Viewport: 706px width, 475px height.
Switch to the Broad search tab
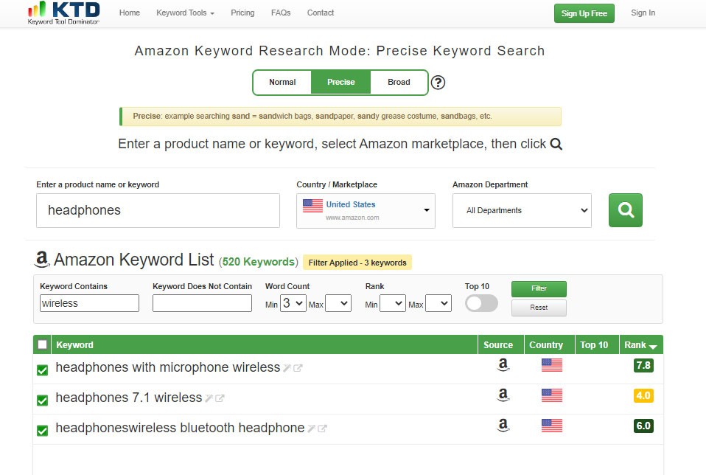pos(399,83)
